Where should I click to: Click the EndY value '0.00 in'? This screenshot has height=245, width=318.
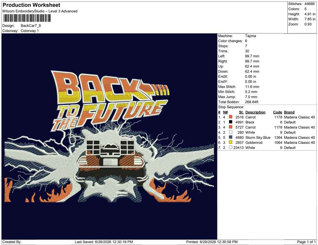pyautogui.click(x=251, y=82)
